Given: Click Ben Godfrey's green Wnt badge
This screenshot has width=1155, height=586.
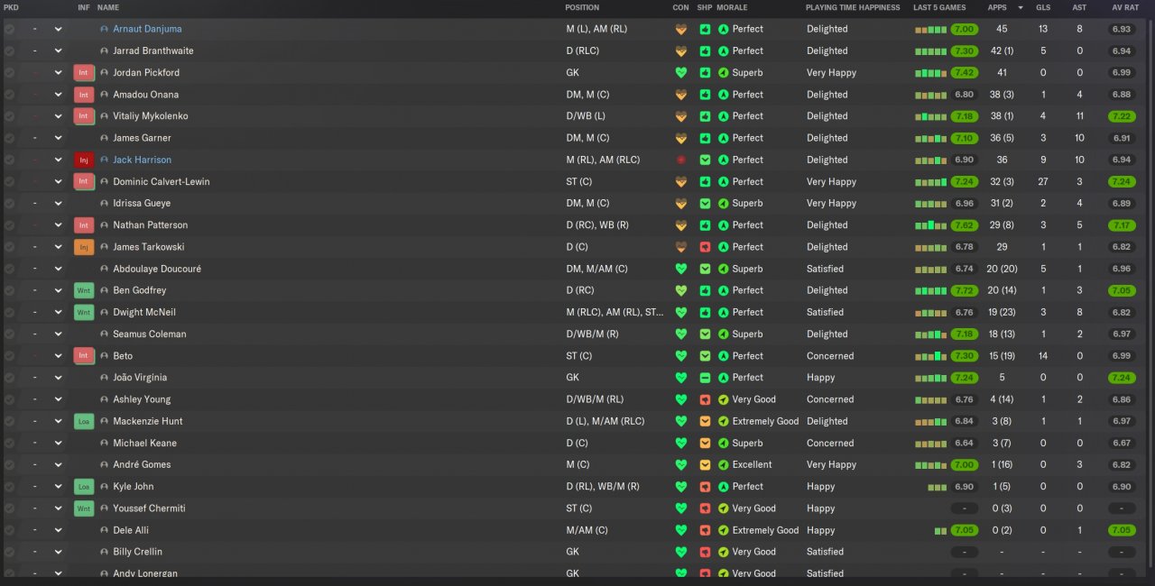Looking at the screenshot, I should [x=84, y=290].
